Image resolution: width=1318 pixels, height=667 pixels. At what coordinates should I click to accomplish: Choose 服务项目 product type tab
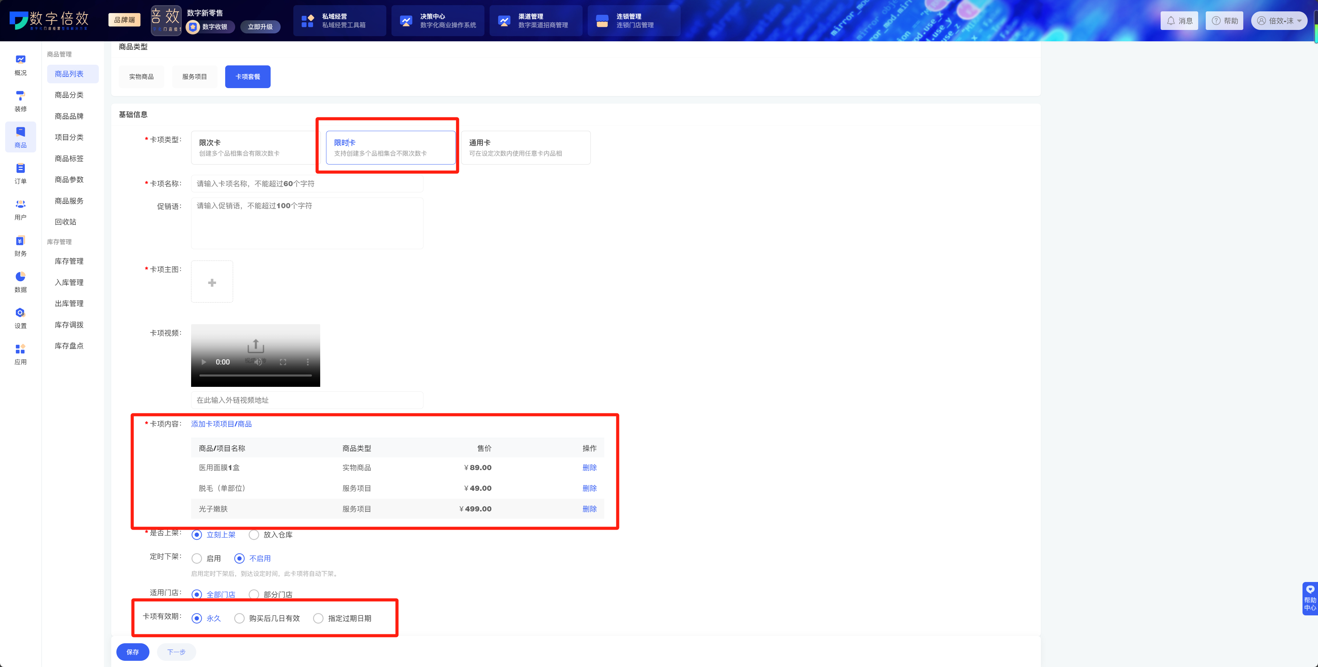(x=195, y=77)
